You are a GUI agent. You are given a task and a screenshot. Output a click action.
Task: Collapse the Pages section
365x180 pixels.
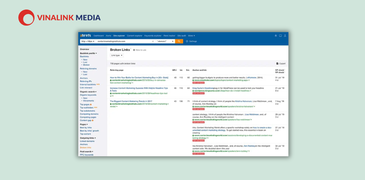click(84, 124)
